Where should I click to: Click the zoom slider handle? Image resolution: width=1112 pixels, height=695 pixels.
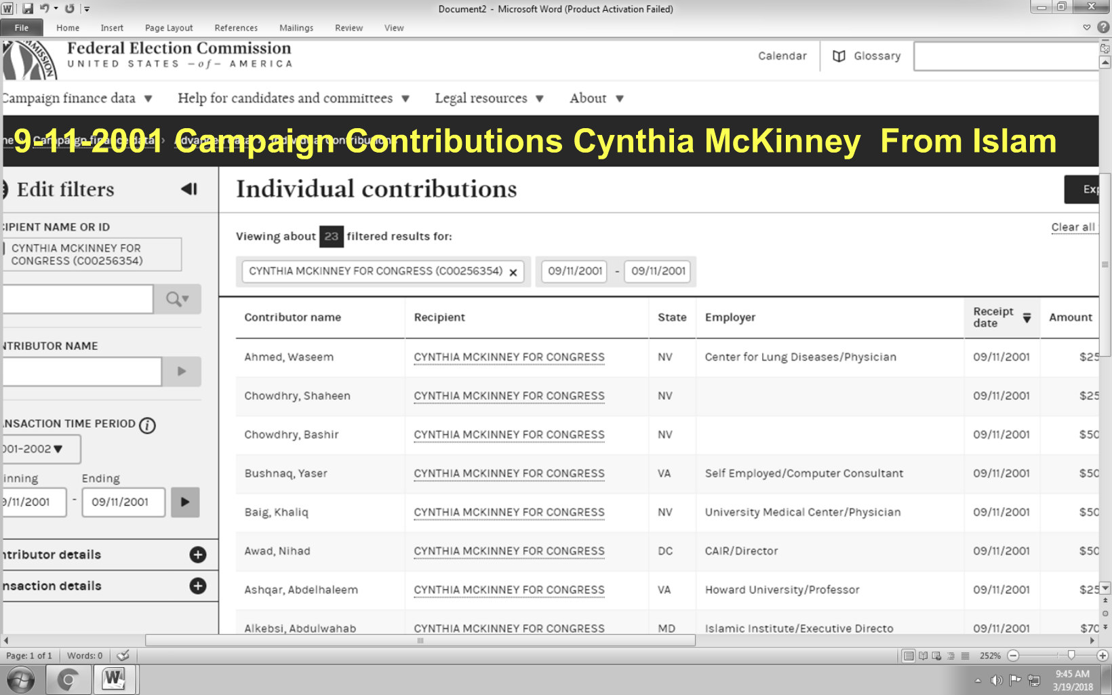click(1071, 655)
